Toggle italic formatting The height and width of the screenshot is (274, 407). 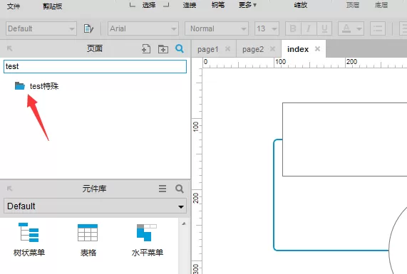coord(309,28)
